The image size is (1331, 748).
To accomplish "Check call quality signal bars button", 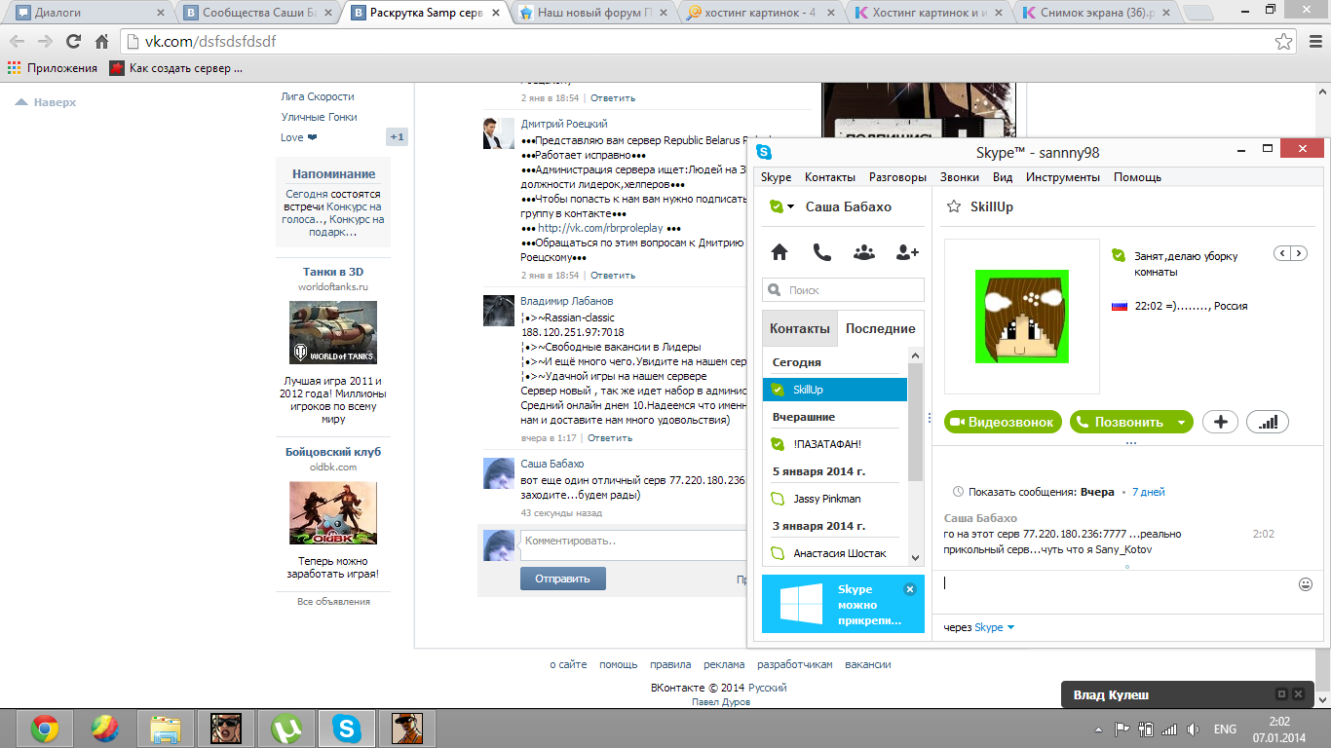I will tap(1268, 422).
